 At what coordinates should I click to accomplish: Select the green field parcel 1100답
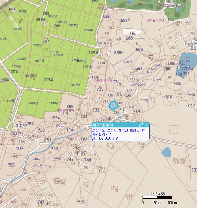(54, 103)
